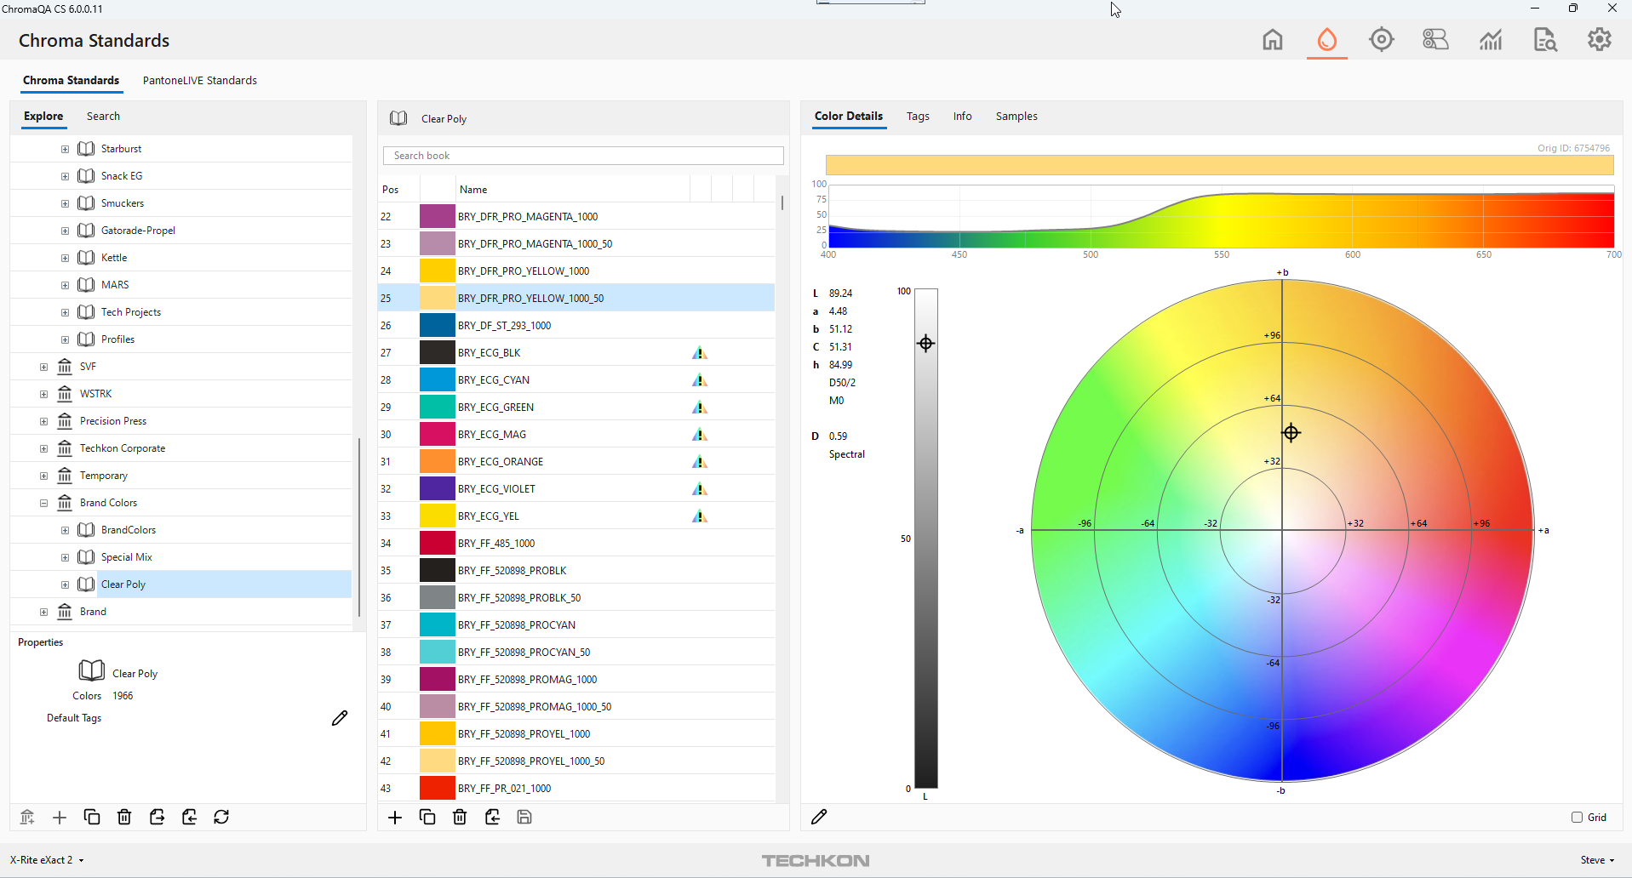
Task: Expand the SVF library node
Action: click(43, 367)
